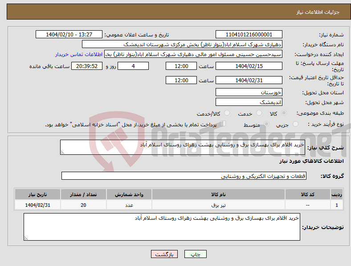This screenshot has height=266, width=351.
Task: Click the delivery city field اندیمشک
Action: click(249, 102)
